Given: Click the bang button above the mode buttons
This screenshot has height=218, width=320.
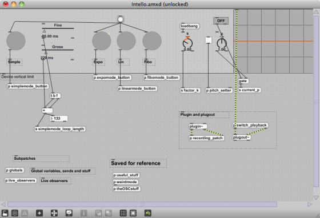Looking at the screenshot, I should [121, 19].
